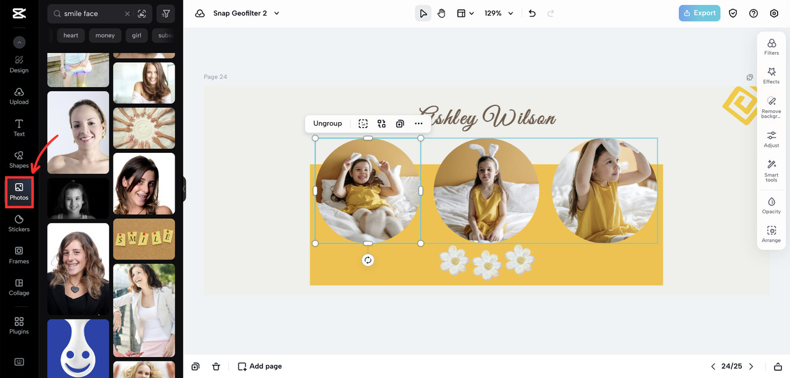Select the right circular girl photo
The width and height of the screenshot is (790, 378).
click(605, 191)
